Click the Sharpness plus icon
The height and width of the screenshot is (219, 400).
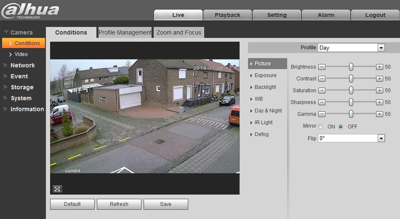(379, 102)
